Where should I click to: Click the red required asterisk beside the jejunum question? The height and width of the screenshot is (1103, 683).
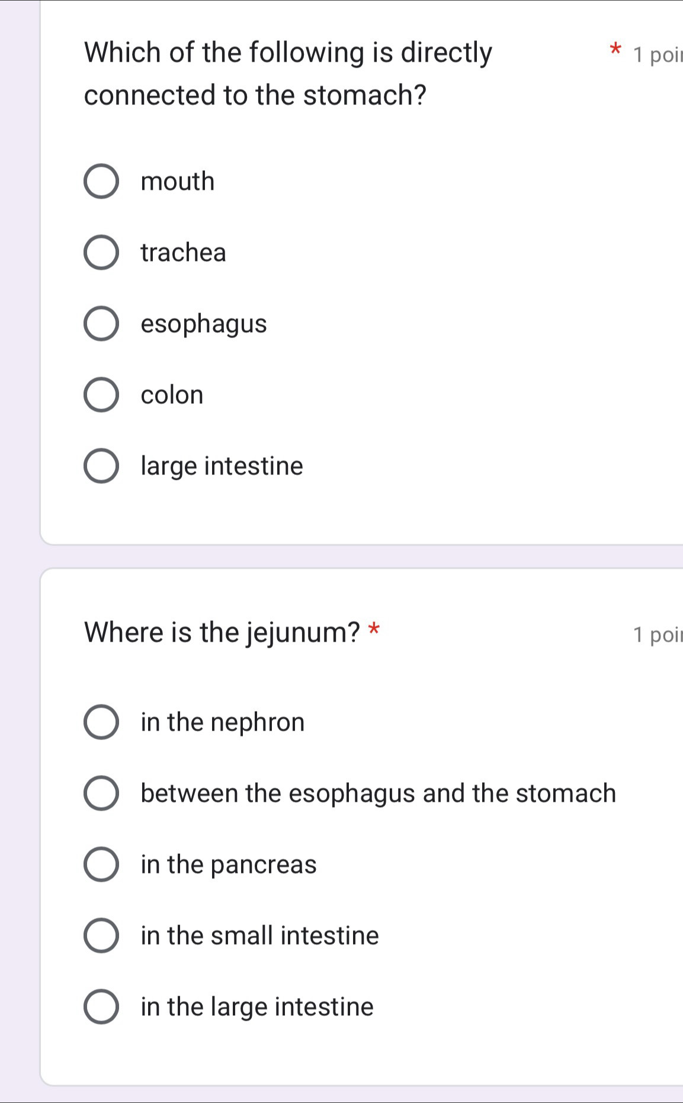pyautogui.click(x=374, y=629)
